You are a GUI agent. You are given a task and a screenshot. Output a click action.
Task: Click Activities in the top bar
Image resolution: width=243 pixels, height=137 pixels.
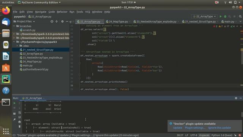pyautogui.click(x=8, y=2)
